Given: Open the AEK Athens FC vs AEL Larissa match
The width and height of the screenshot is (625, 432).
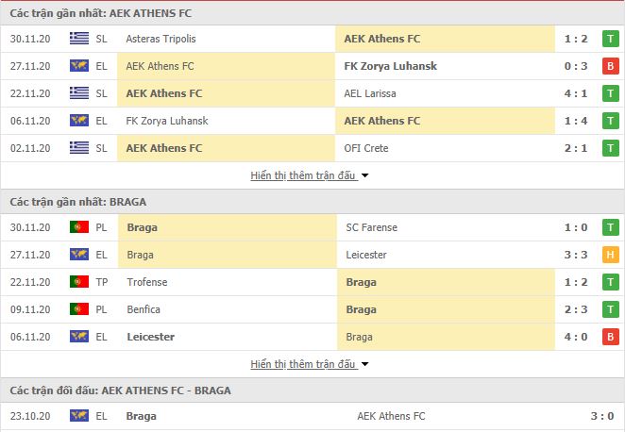Looking at the screenshot, I should (312, 93).
